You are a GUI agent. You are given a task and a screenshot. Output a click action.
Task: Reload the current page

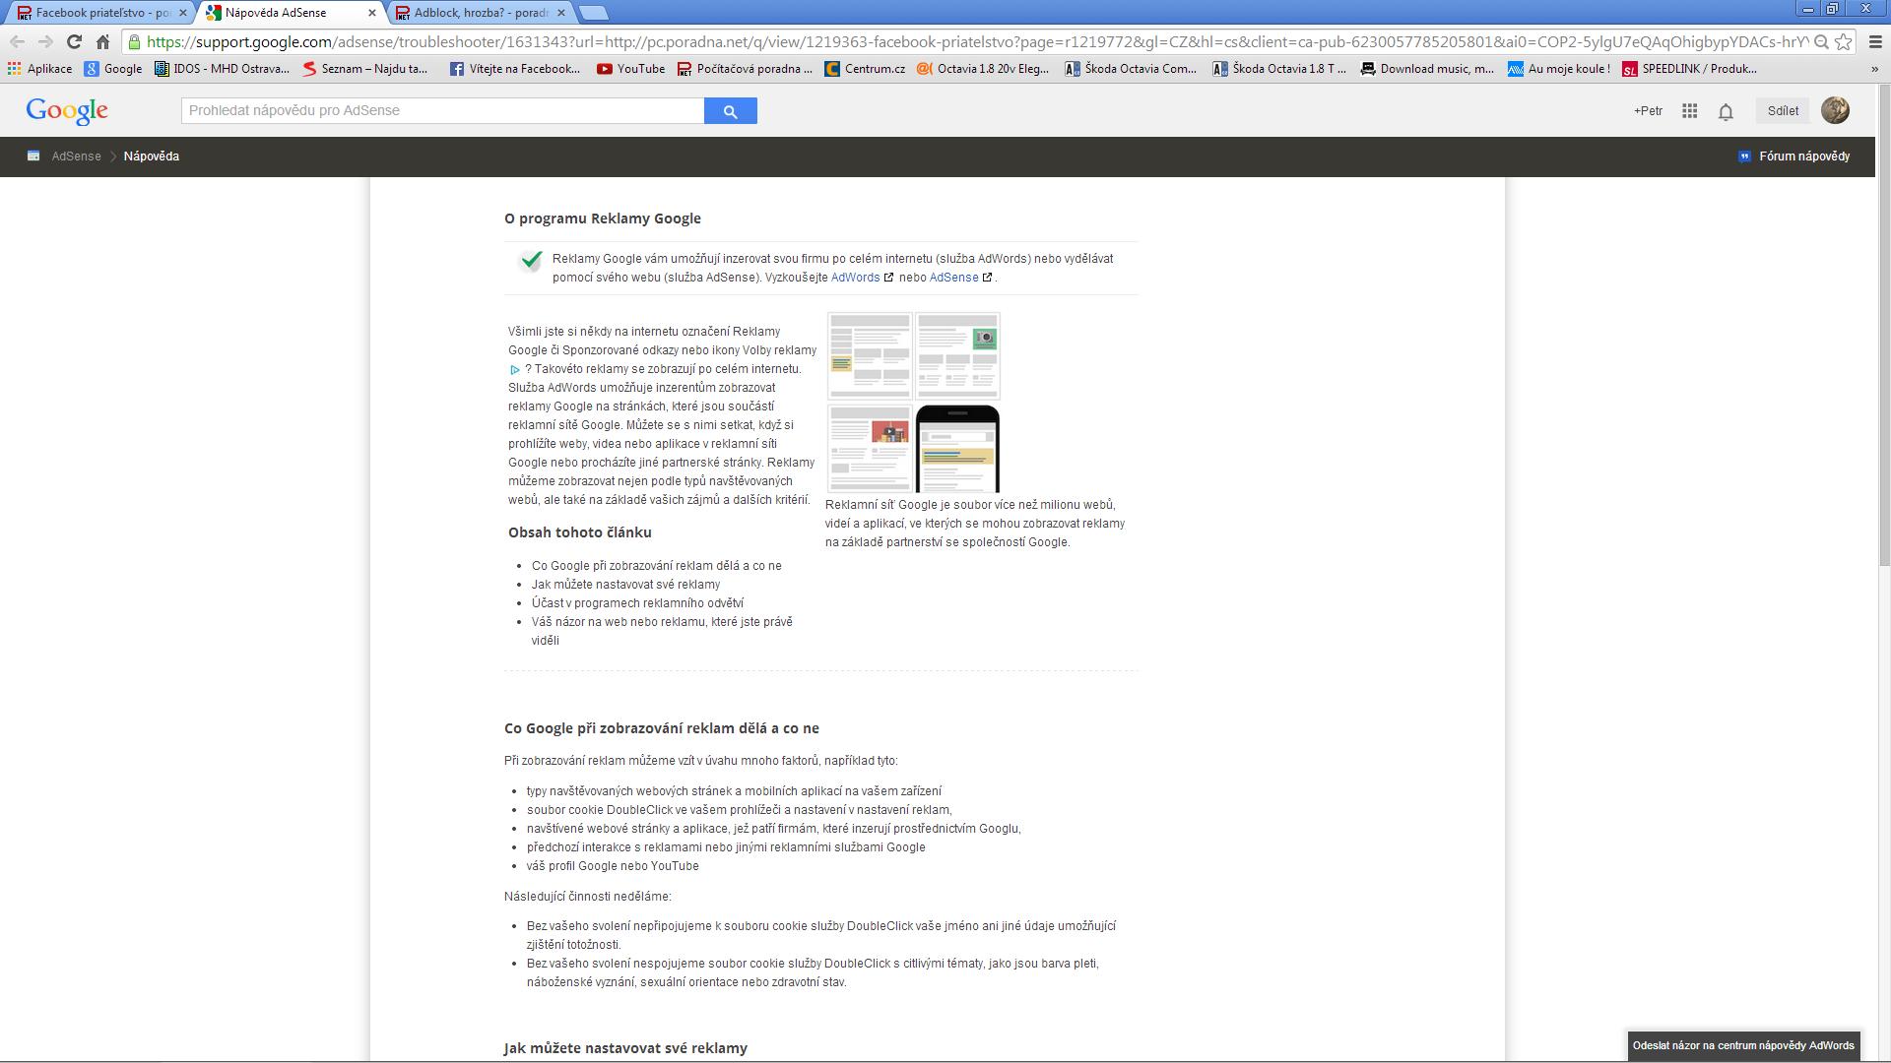[x=74, y=41]
